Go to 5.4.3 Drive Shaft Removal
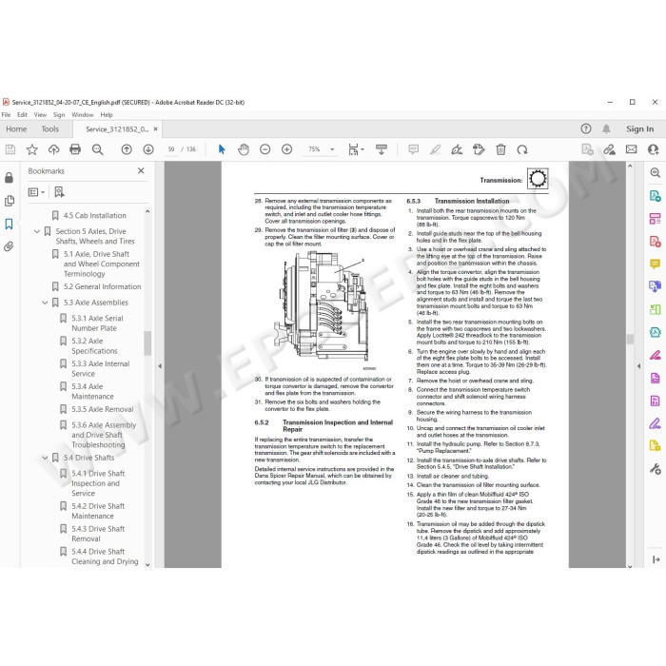 point(98,534)
